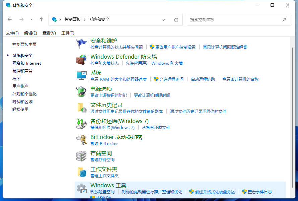Click the Control Panel icon in address bar

click(54, 19)
